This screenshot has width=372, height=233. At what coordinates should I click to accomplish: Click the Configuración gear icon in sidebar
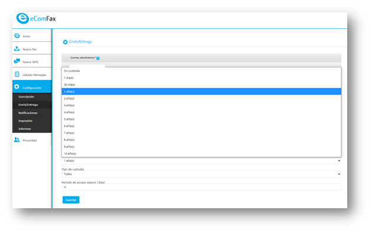(x=17, y=87)
